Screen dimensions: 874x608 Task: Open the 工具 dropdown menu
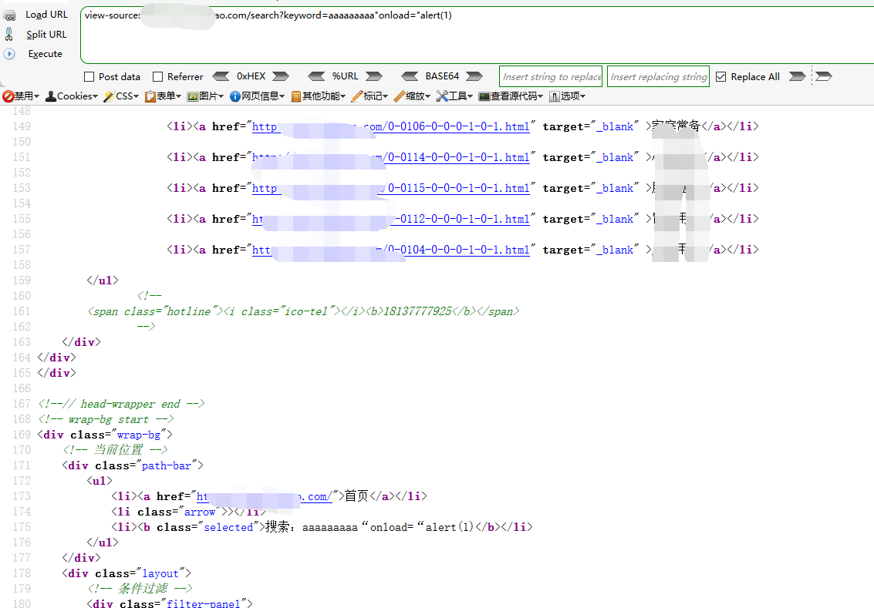pyautogui.click(x=454, y=96)
